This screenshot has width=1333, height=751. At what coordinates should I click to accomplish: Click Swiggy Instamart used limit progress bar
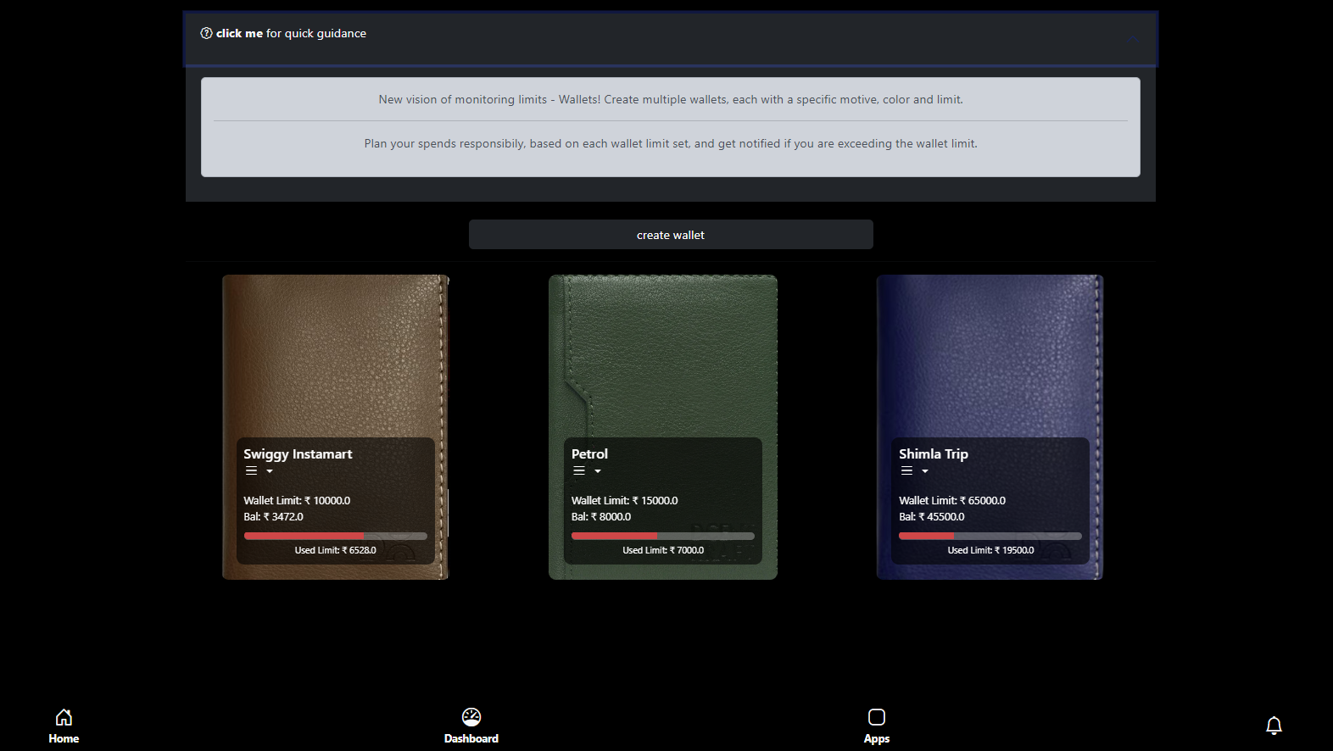tap(335, 536)
